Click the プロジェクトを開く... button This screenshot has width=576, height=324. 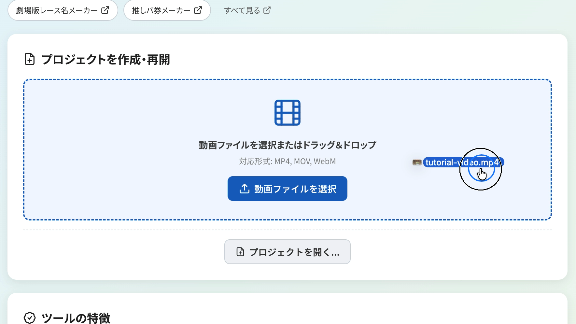(x=287, y=252)
